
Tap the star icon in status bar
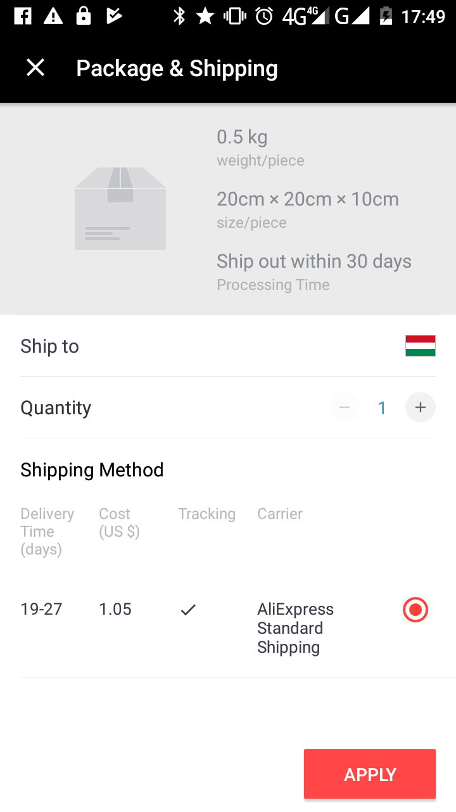point(205,16)
